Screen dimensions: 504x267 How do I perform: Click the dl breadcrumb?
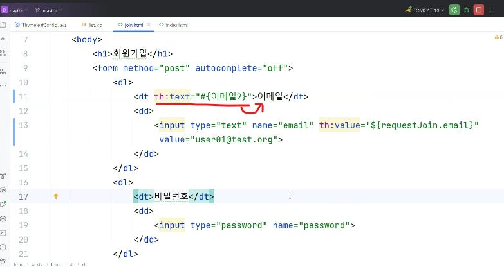pos(71,264)
